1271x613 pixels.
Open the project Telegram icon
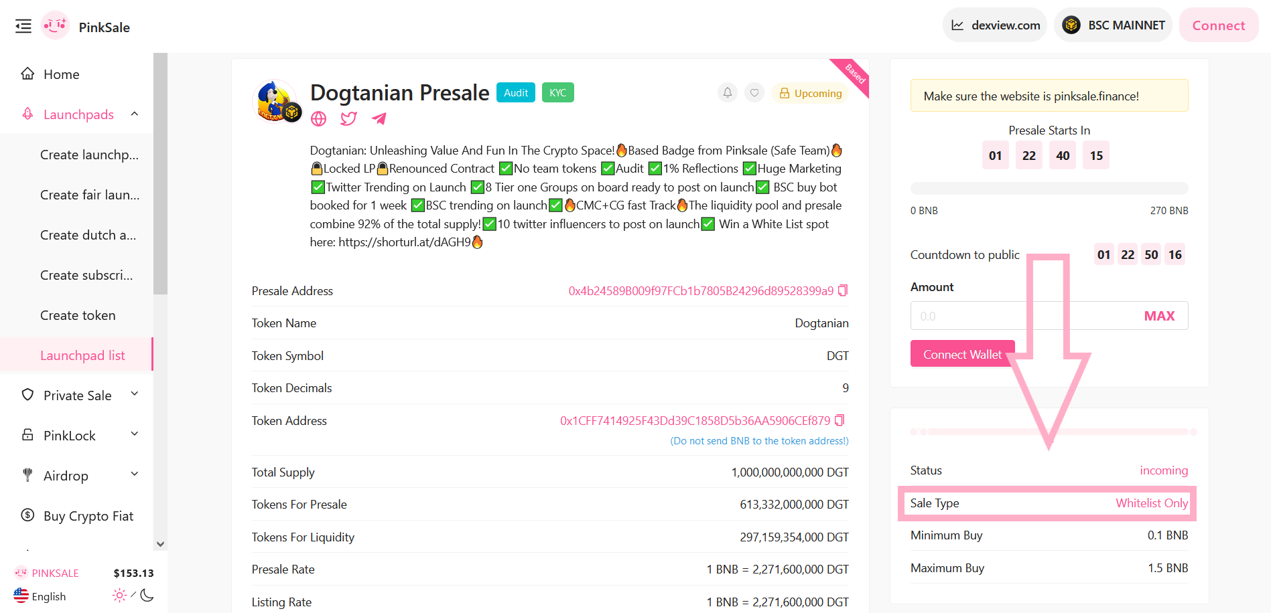click(x=379, y=118)
